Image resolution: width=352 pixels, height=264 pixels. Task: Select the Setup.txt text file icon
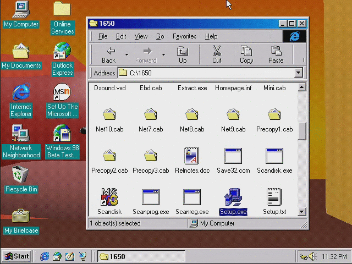pos(274,197)
